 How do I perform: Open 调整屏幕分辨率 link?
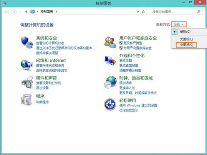(130, 70)
